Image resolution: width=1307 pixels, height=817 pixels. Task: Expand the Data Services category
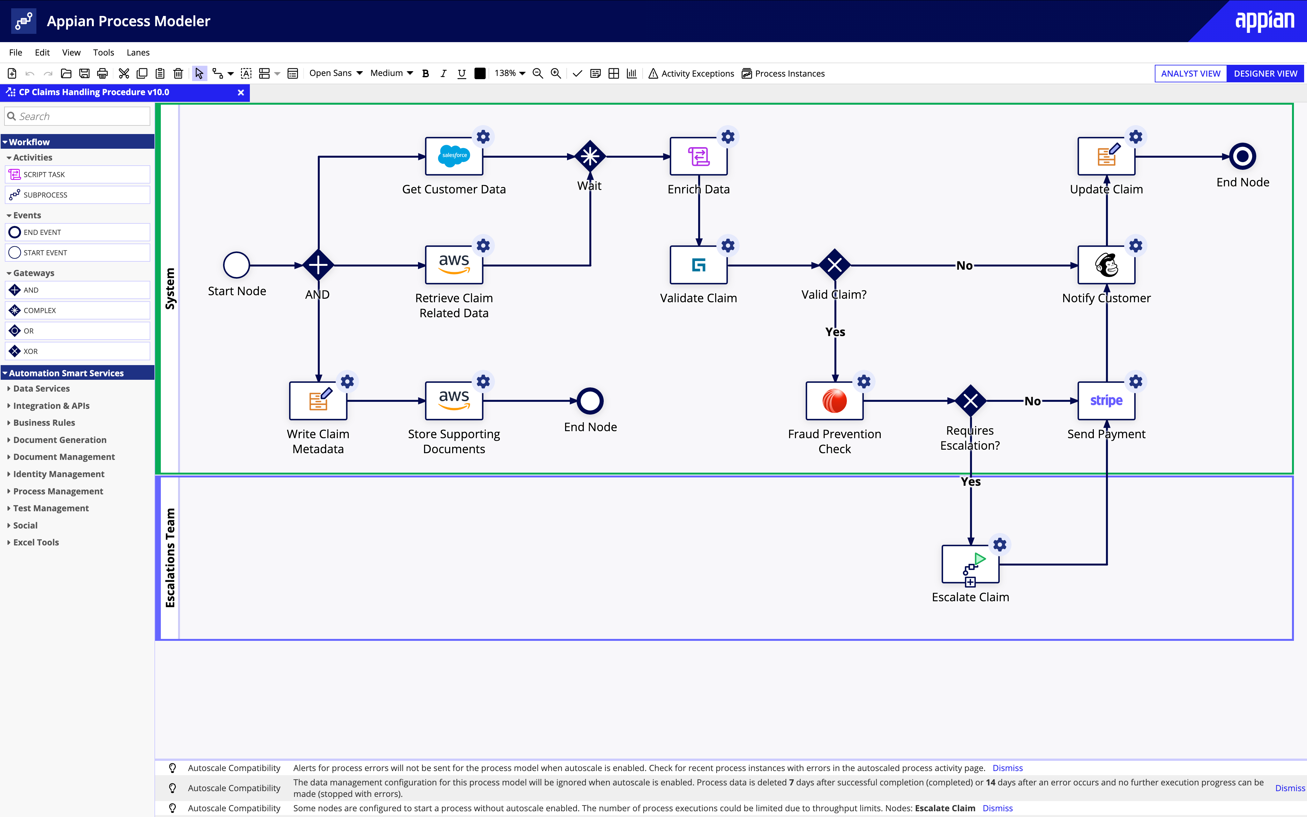click(41, 388)
